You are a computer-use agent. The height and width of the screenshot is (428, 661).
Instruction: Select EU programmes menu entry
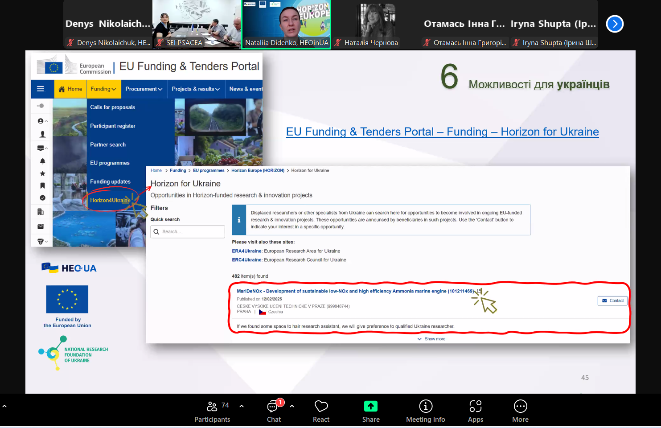(x=110, y=163)
